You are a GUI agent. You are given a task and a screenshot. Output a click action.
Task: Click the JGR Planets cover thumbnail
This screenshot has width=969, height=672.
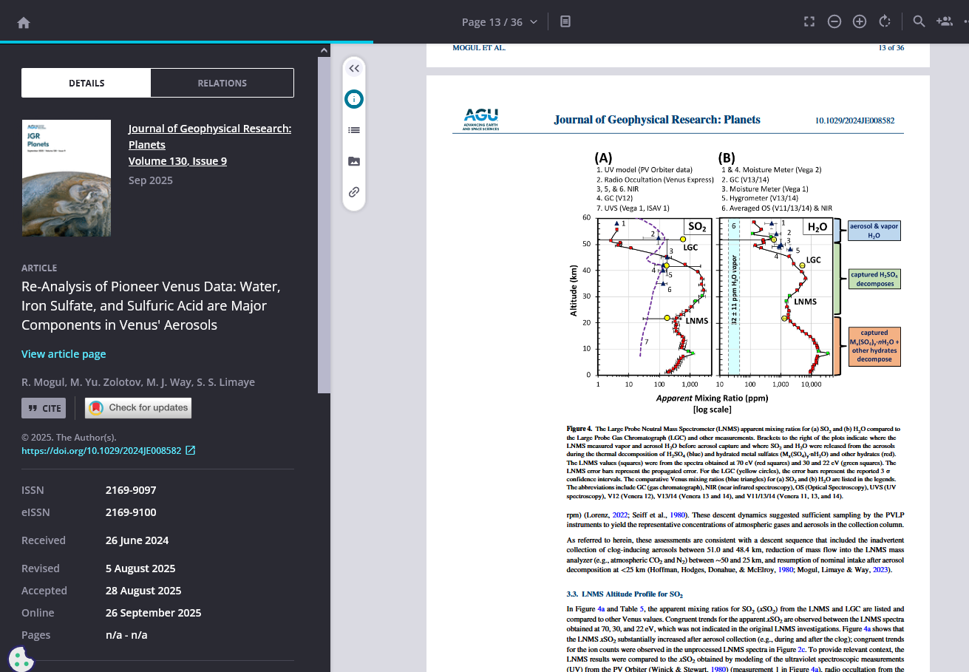67,178
